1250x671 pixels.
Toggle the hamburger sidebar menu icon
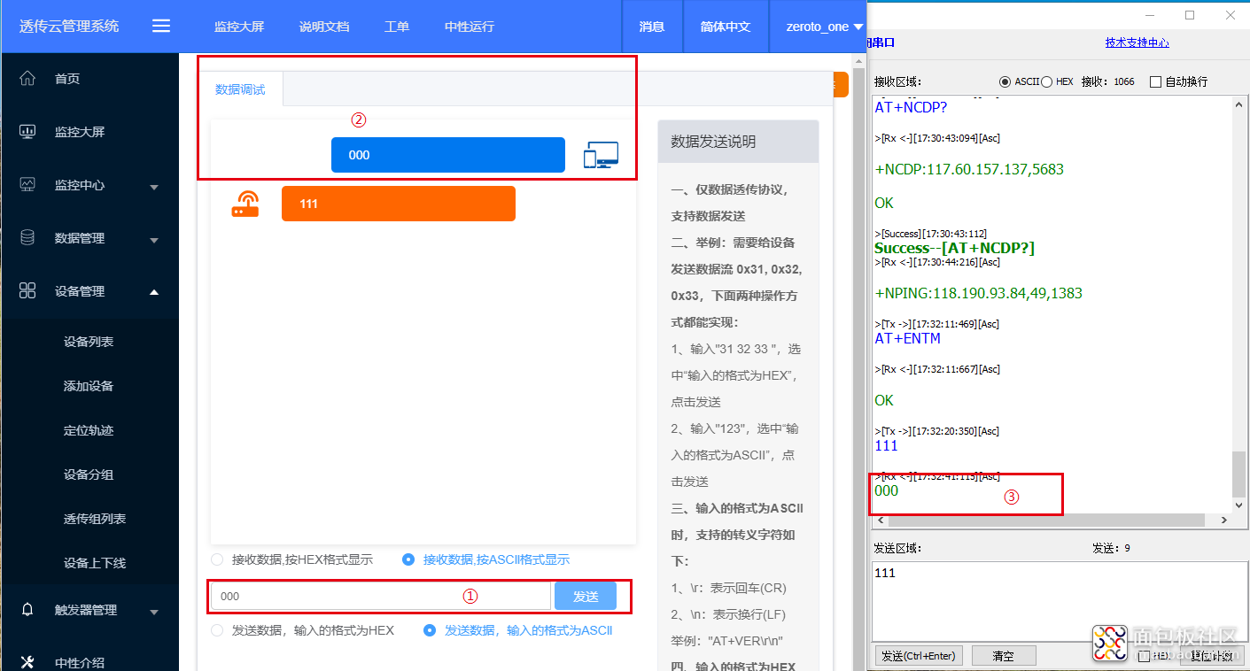pos(161,27)
